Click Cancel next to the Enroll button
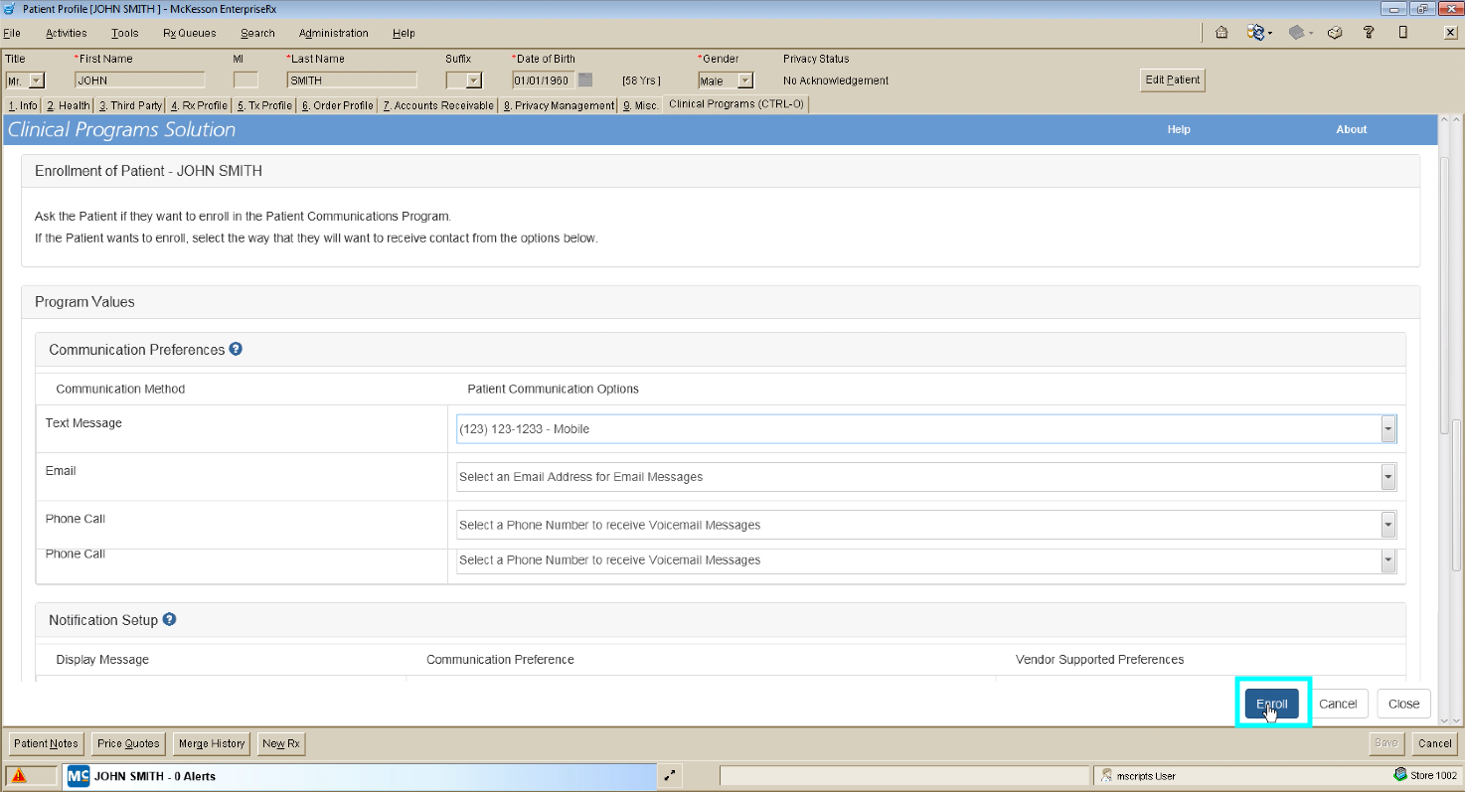Screen dimensions: 1465x792 click(x=1338, y=704)
